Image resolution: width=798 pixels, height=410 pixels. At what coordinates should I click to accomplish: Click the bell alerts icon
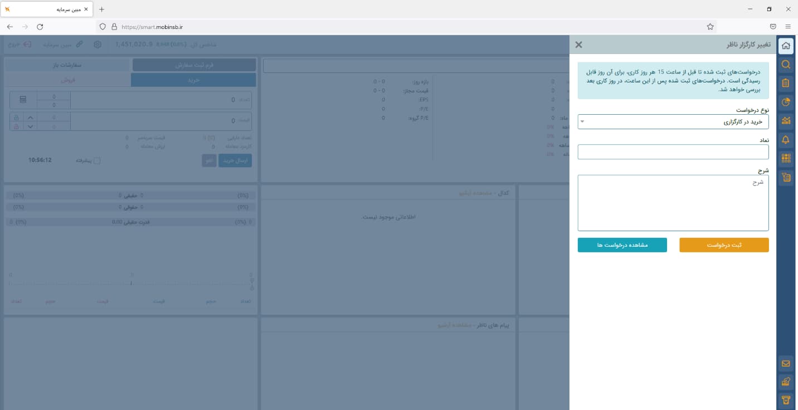(x=786, y=139)
